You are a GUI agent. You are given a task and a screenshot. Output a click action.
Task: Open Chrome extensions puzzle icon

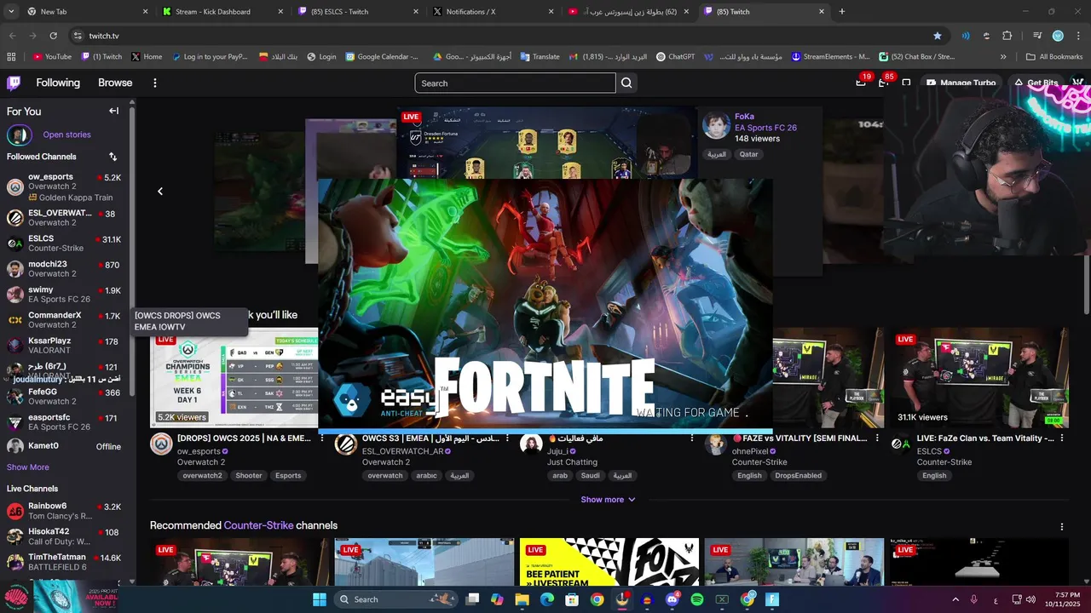point(1007,36)
